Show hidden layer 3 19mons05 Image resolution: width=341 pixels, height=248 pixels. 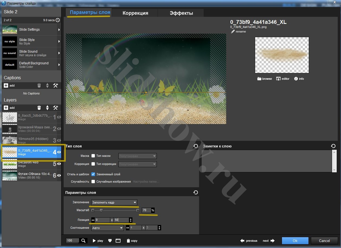point(59,141)
